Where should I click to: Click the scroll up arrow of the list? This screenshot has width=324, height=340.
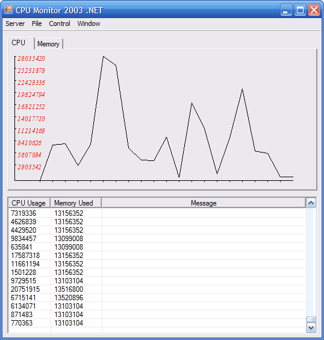point(311,203)
